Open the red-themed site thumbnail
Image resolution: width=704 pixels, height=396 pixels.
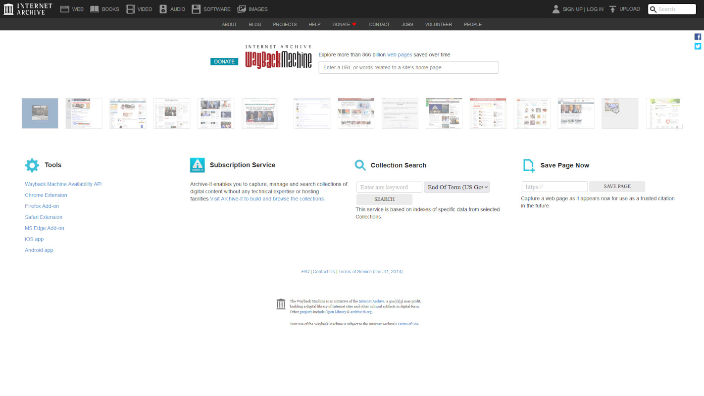tap(488, 113)
